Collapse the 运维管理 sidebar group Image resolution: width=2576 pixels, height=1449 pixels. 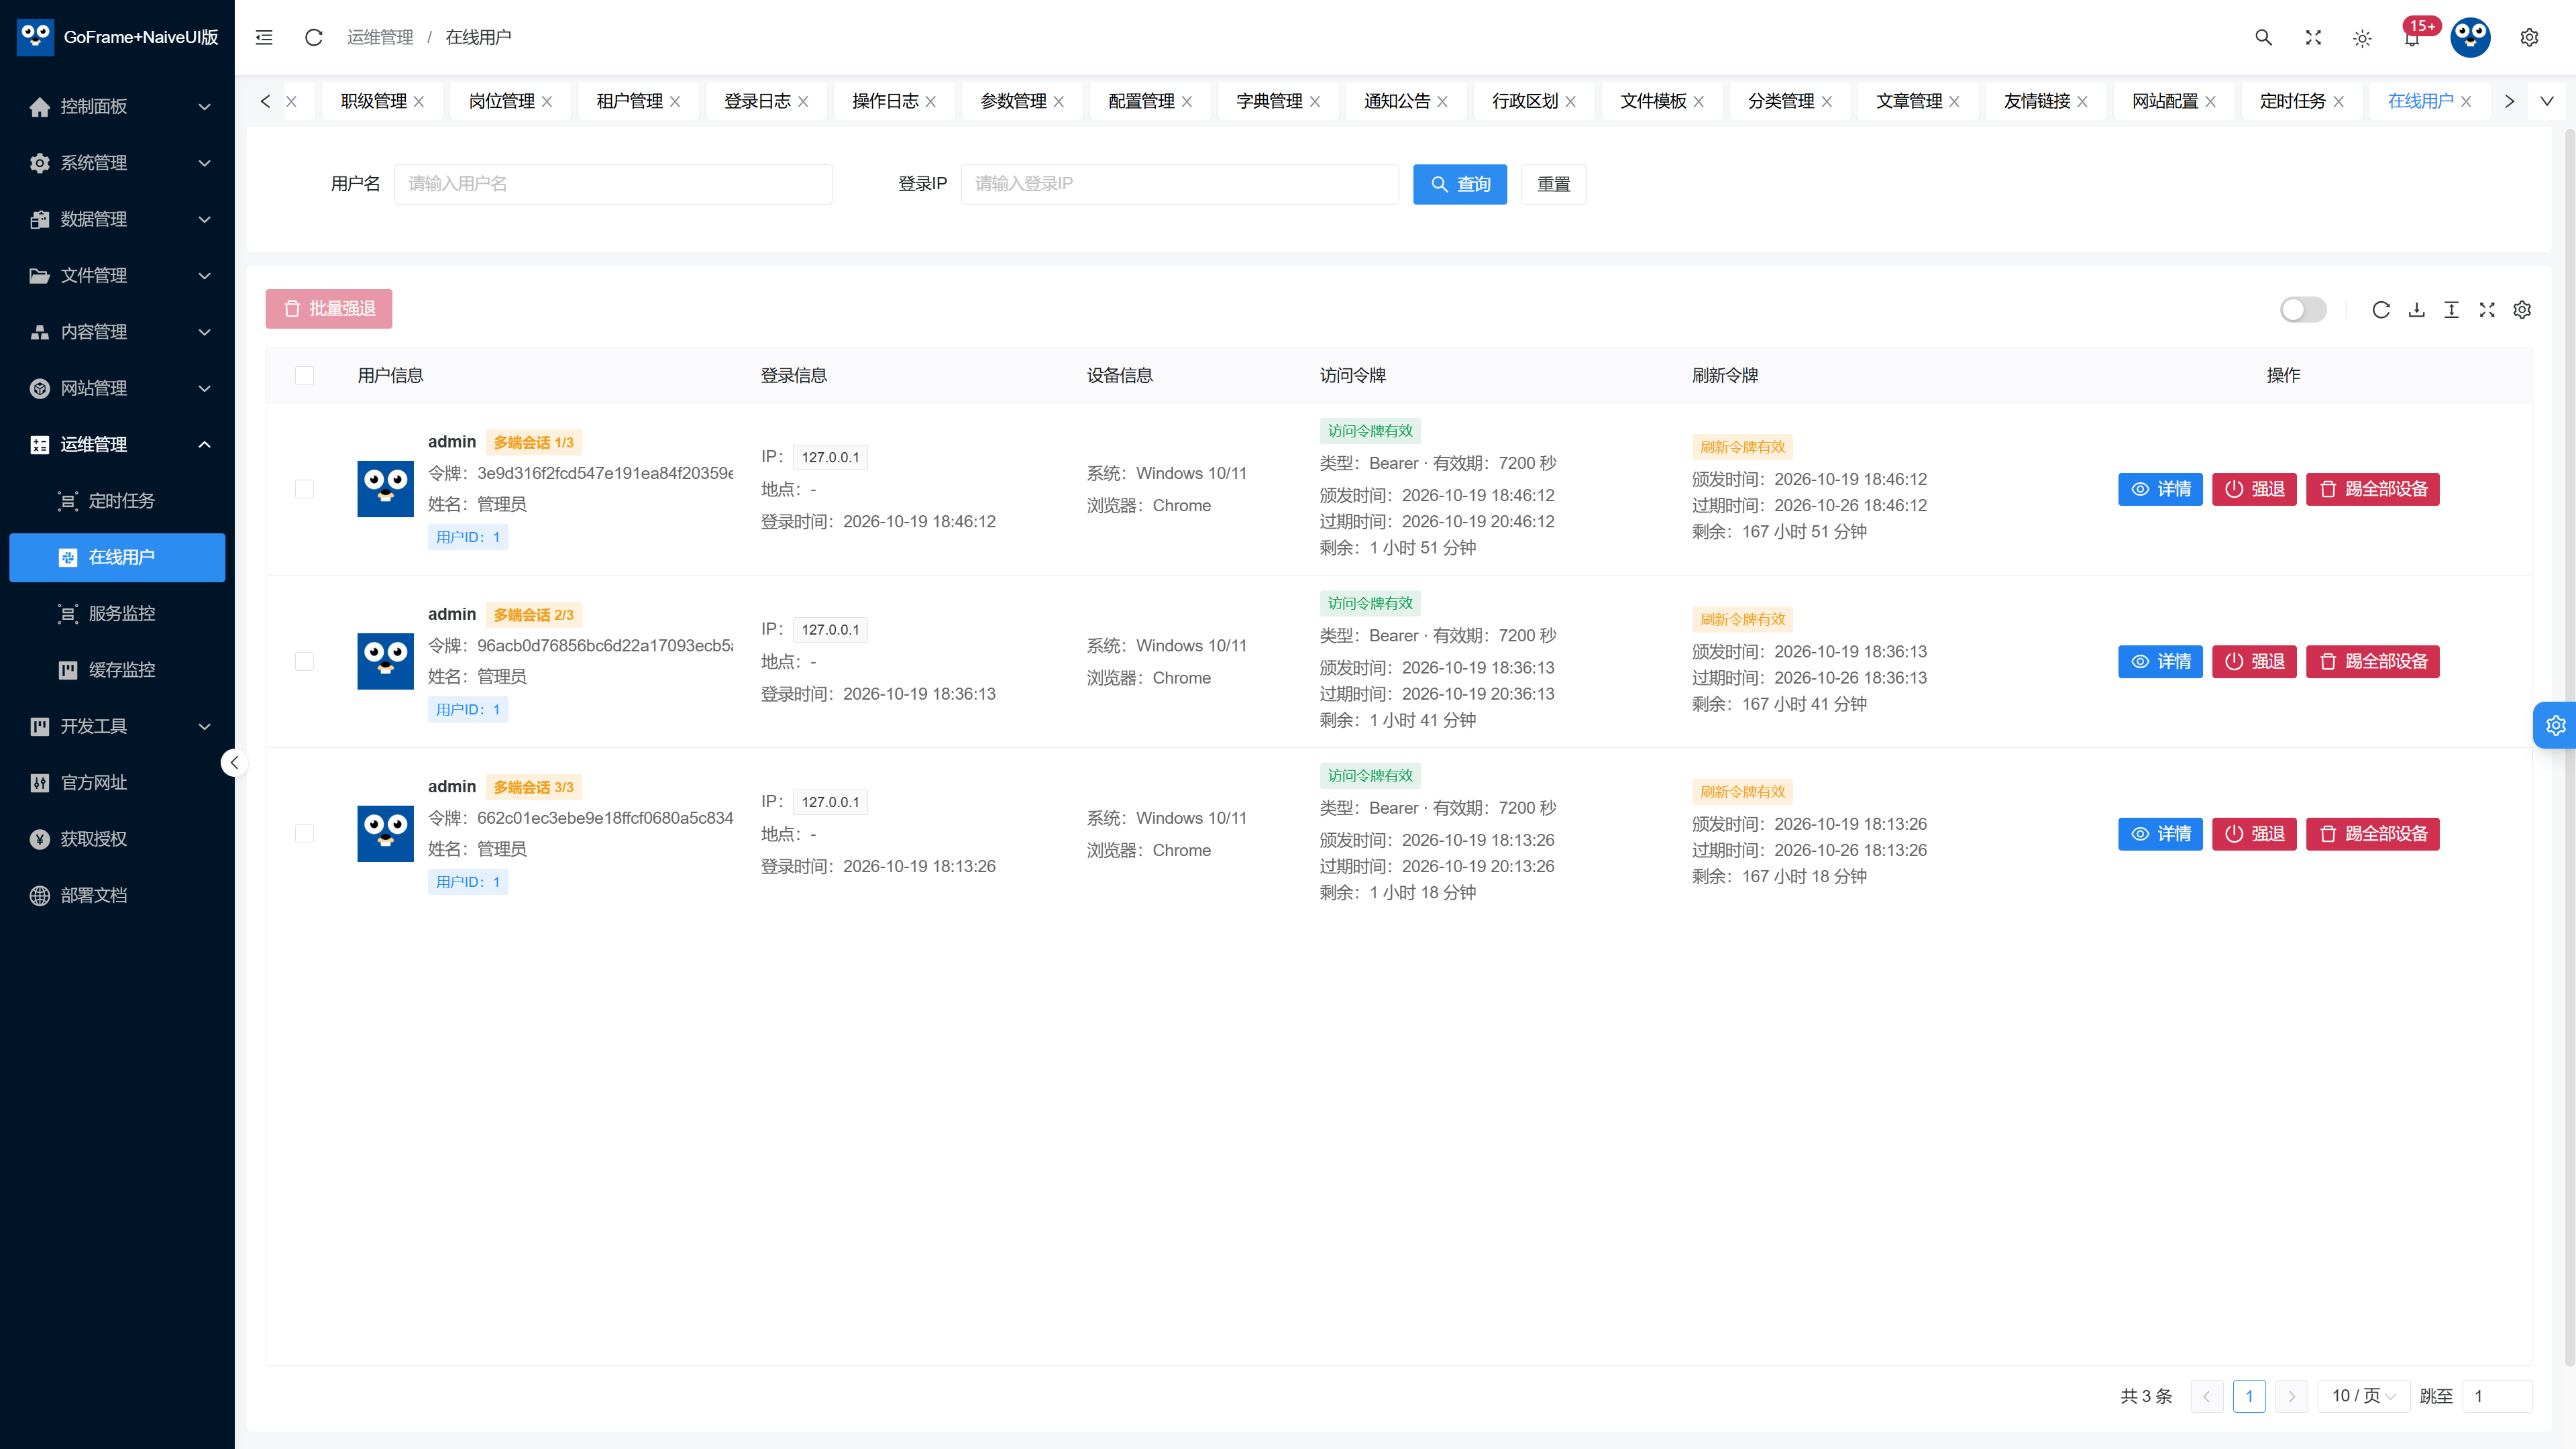(x=117, y=444)
